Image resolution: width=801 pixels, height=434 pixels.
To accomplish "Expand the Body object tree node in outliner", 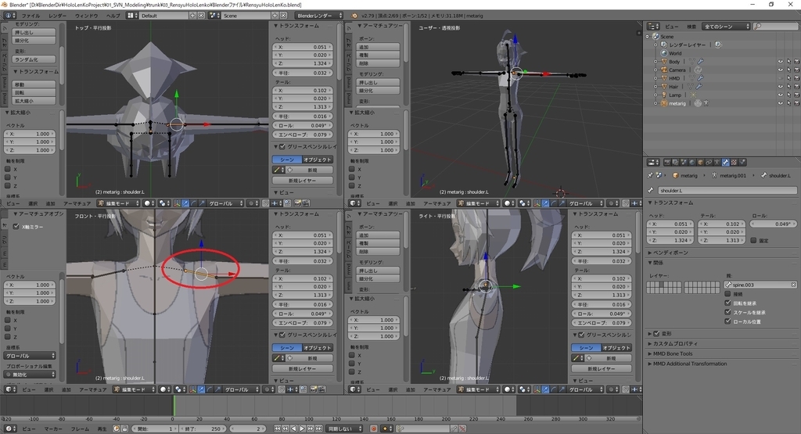I will 656,62.
